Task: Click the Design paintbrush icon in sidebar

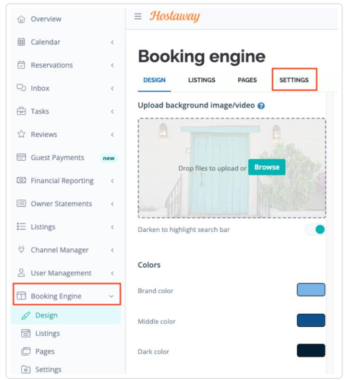Action: tap(26, 315)
